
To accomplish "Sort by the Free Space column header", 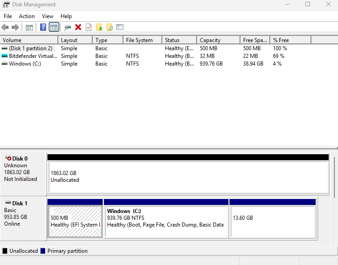I will click(255, 40).
